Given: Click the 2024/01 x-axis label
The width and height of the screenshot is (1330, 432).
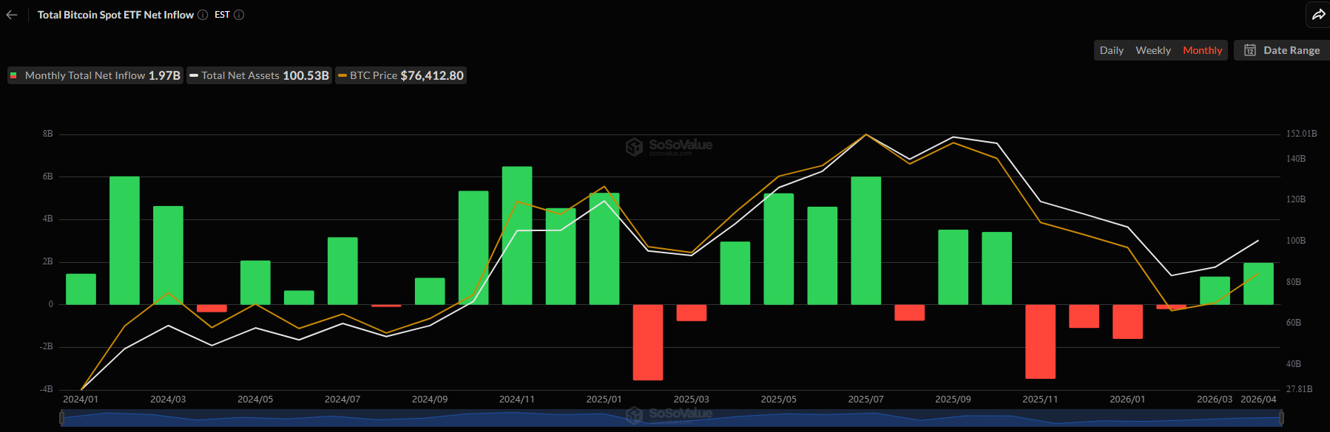Looking at the screenshot, I should pos(81,400).
